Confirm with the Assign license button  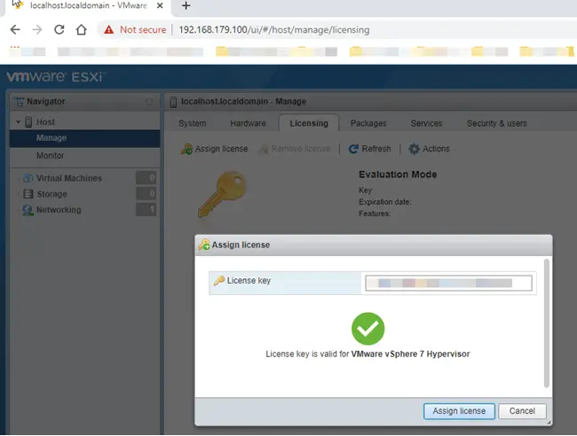459,411
